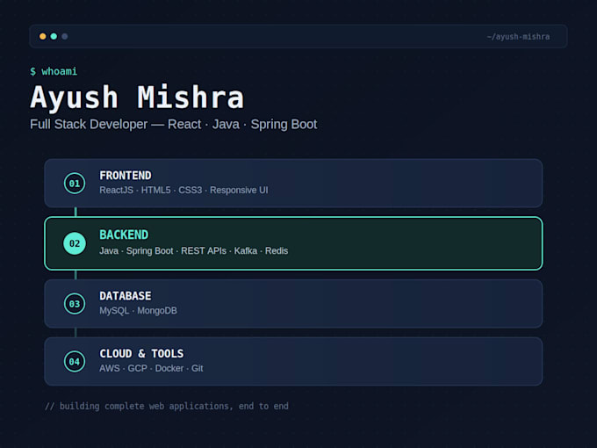The image size is (597, 448).
Task: Click the highlighted 02 circle badge
Action: pyautogui.click(x=75, y=243)
